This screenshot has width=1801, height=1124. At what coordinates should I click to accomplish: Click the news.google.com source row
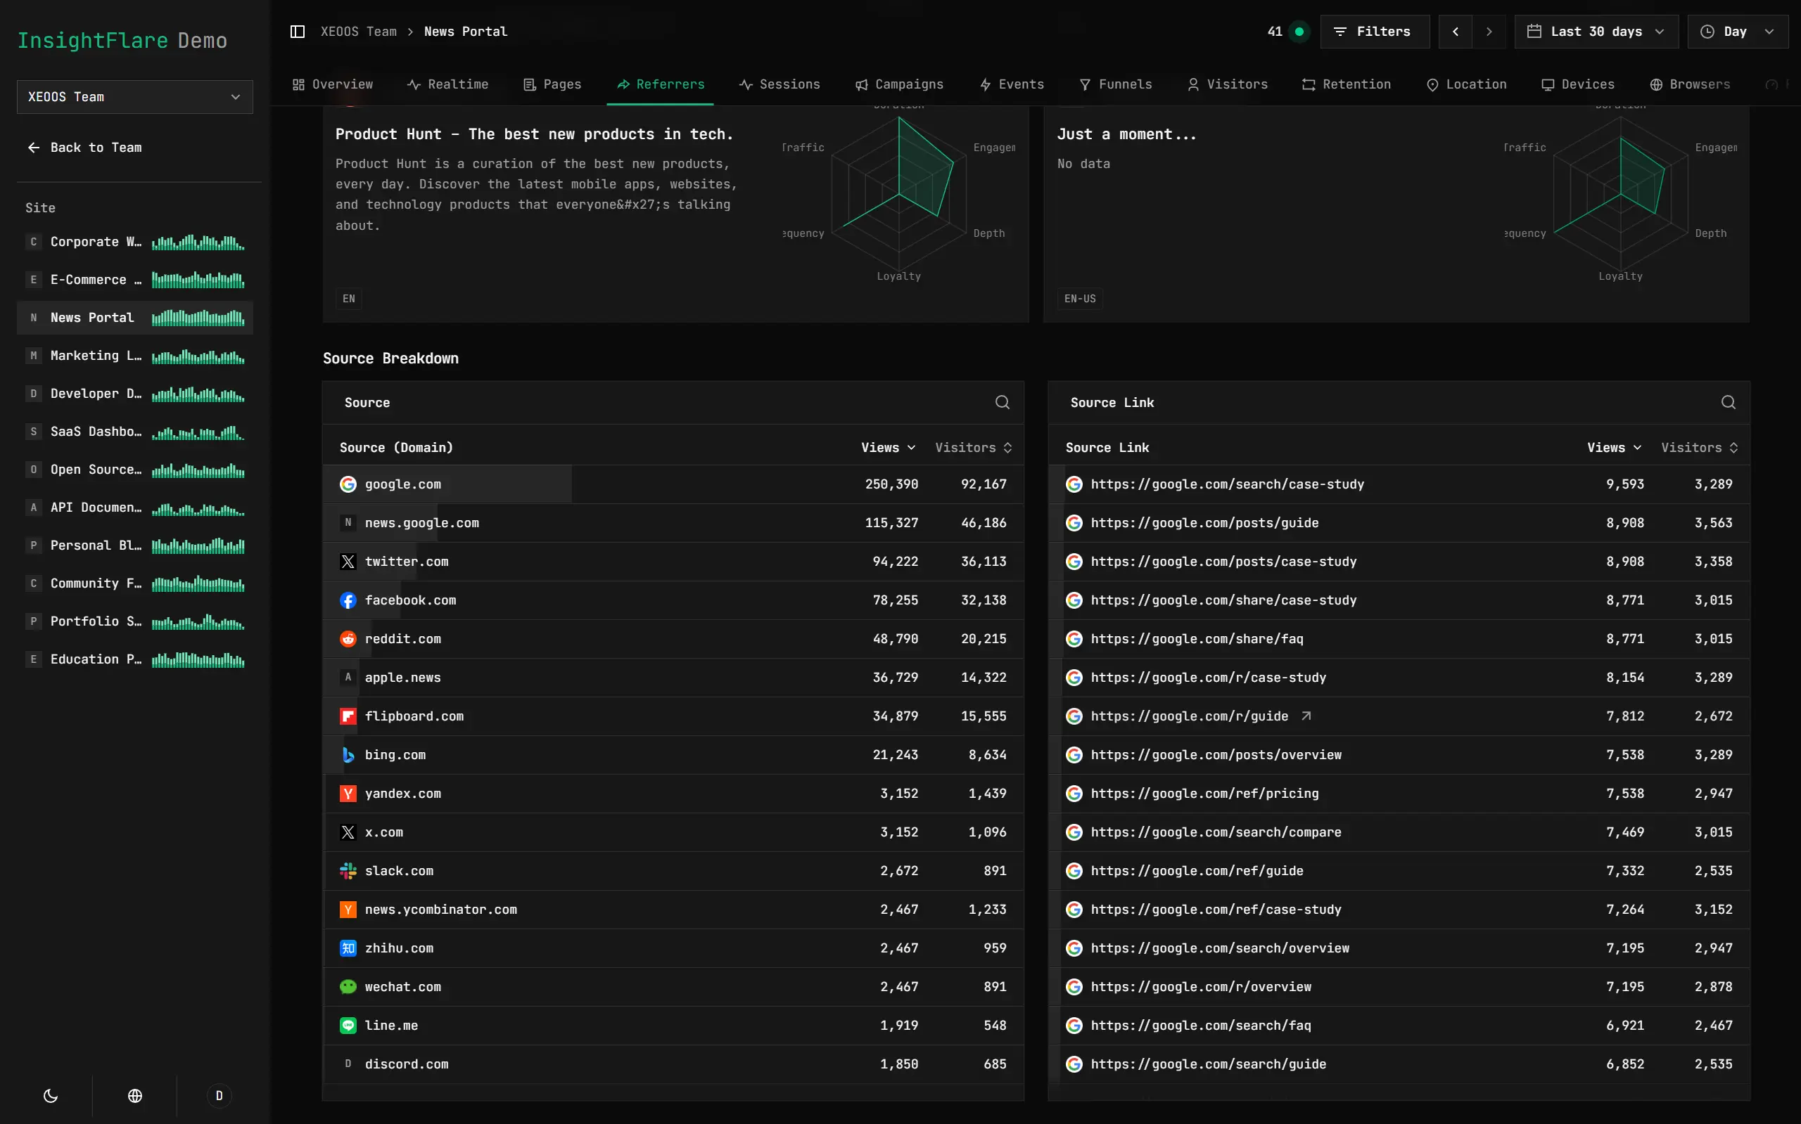tap(673, 524)
